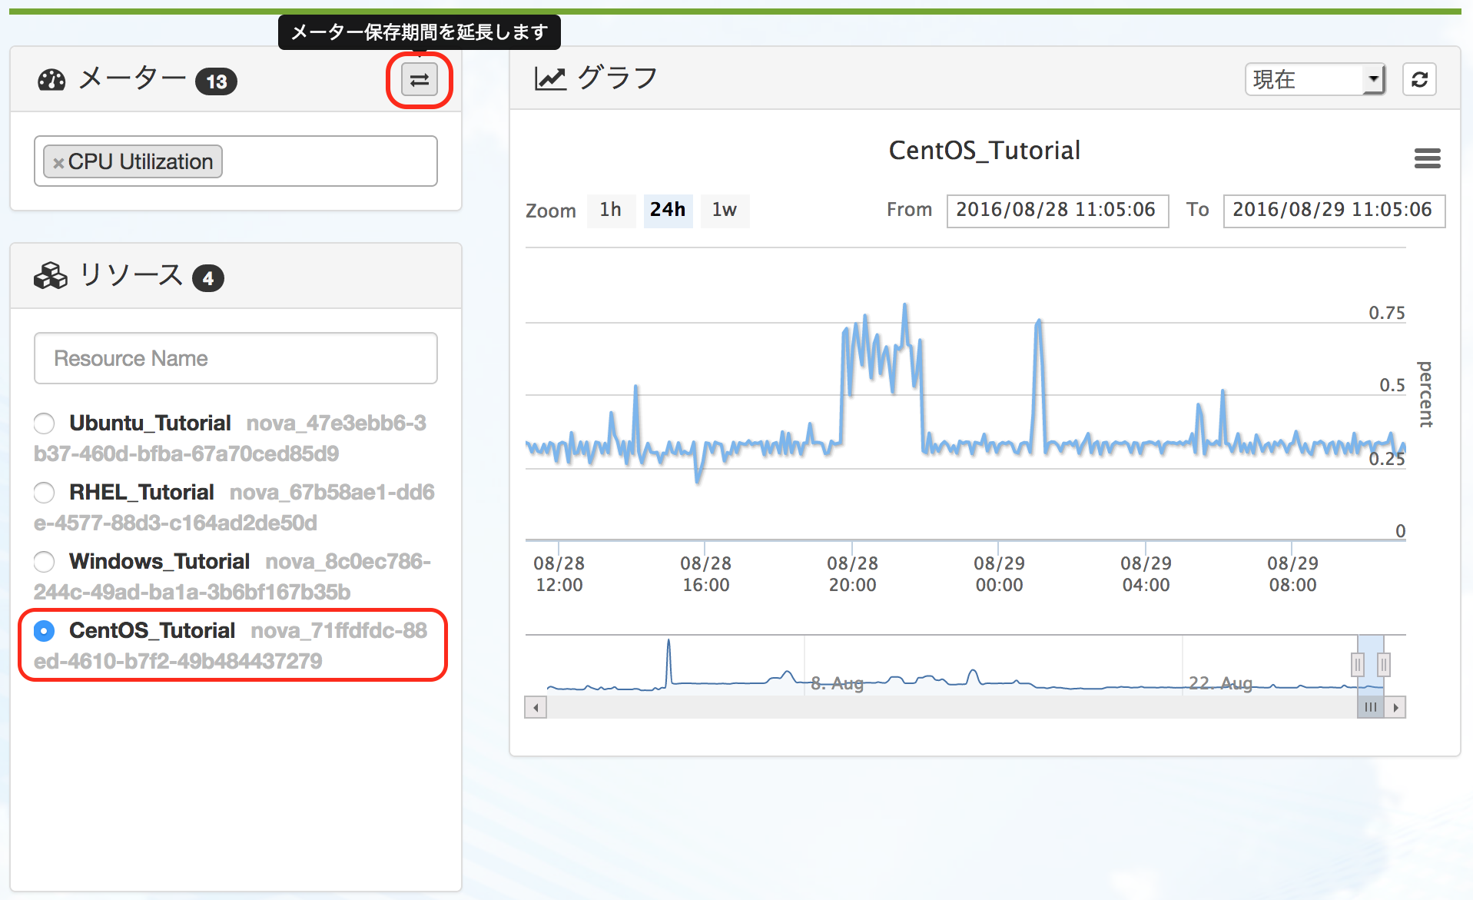Click the From date field
This screenshot has width=1473, height=900.
pyautogui.click(x=1057, y=211)
